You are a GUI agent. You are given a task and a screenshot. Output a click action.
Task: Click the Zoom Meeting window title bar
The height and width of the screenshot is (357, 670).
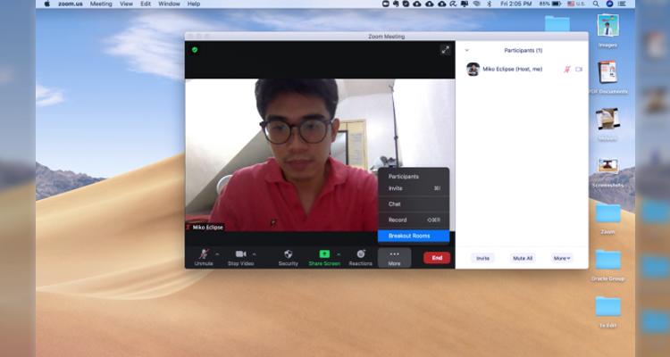coord(386,37)
